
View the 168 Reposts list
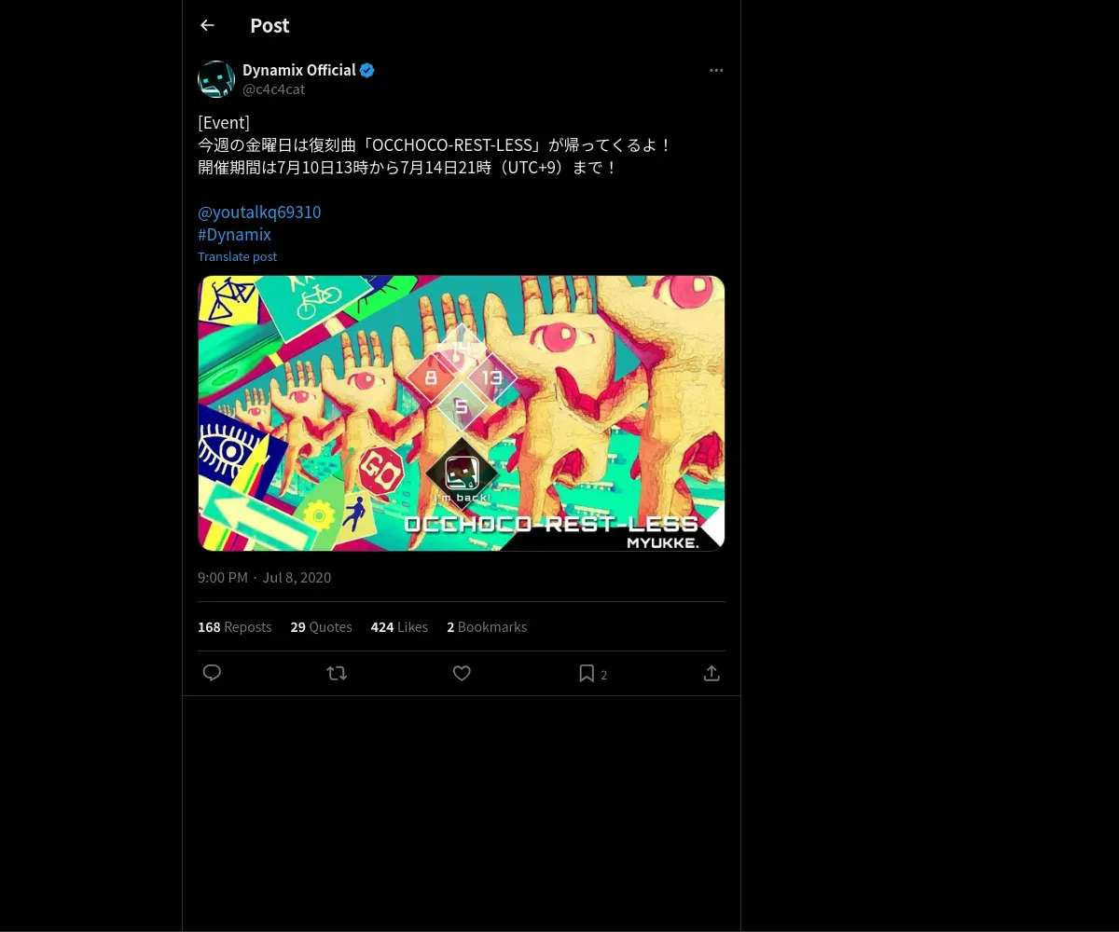(x=234, y=627)
